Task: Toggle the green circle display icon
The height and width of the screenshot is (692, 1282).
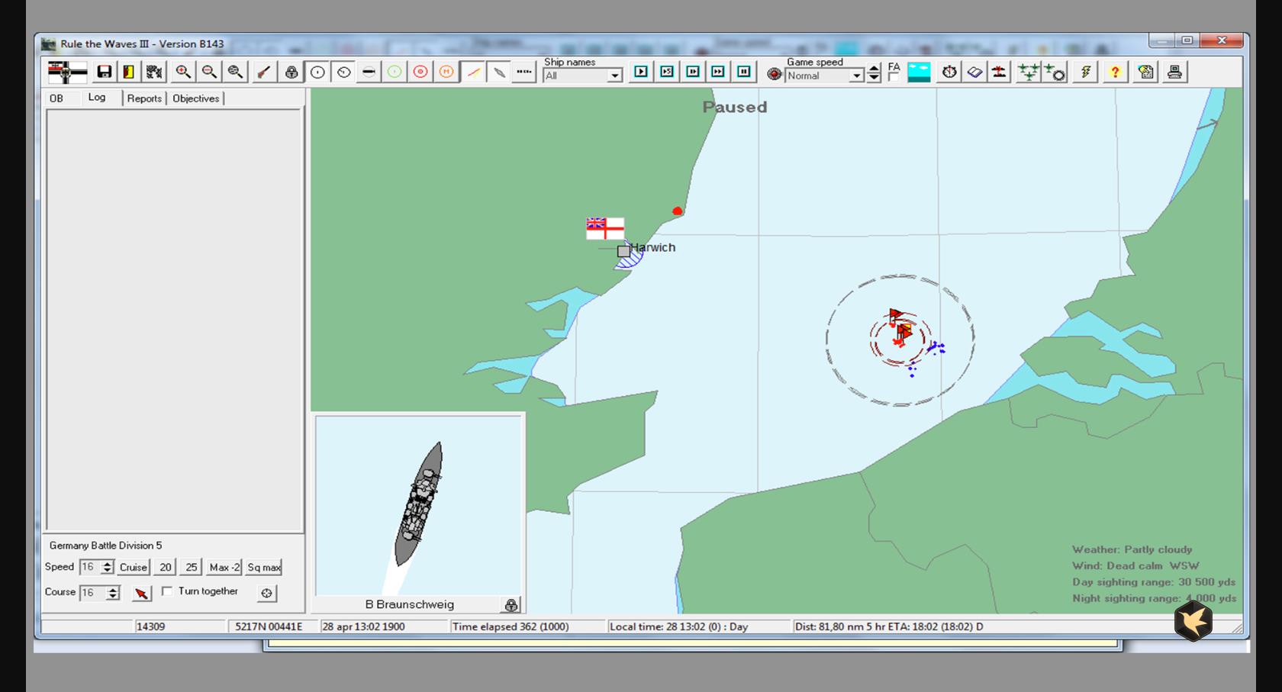Action: pos(395,72)
